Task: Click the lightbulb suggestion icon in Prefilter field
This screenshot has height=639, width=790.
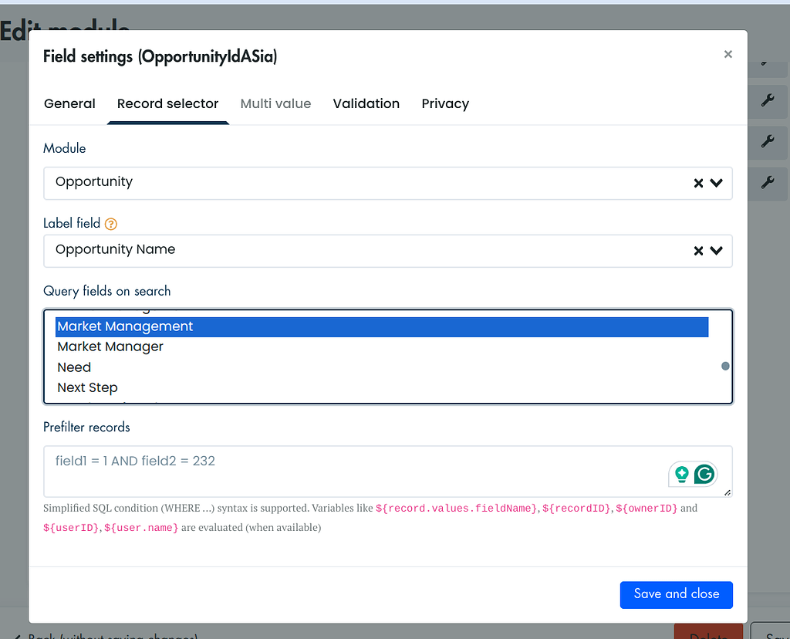Action: coord(684,475)
